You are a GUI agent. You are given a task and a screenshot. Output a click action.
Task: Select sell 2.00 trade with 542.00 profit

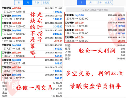tap(32, 54)
